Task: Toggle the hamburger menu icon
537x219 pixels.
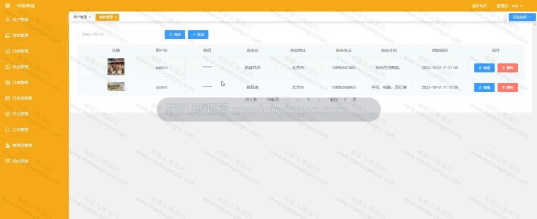Action: 7,6
